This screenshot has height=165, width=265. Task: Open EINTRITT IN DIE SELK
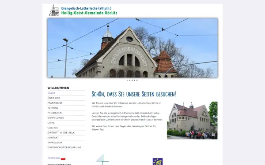pos(61,133)
